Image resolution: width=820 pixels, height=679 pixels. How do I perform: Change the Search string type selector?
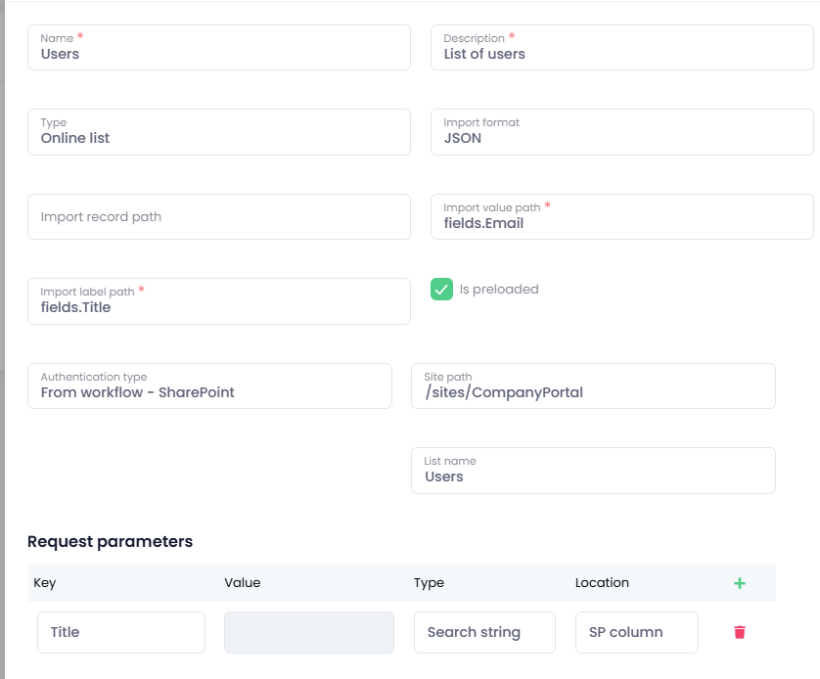pos(484,632)
